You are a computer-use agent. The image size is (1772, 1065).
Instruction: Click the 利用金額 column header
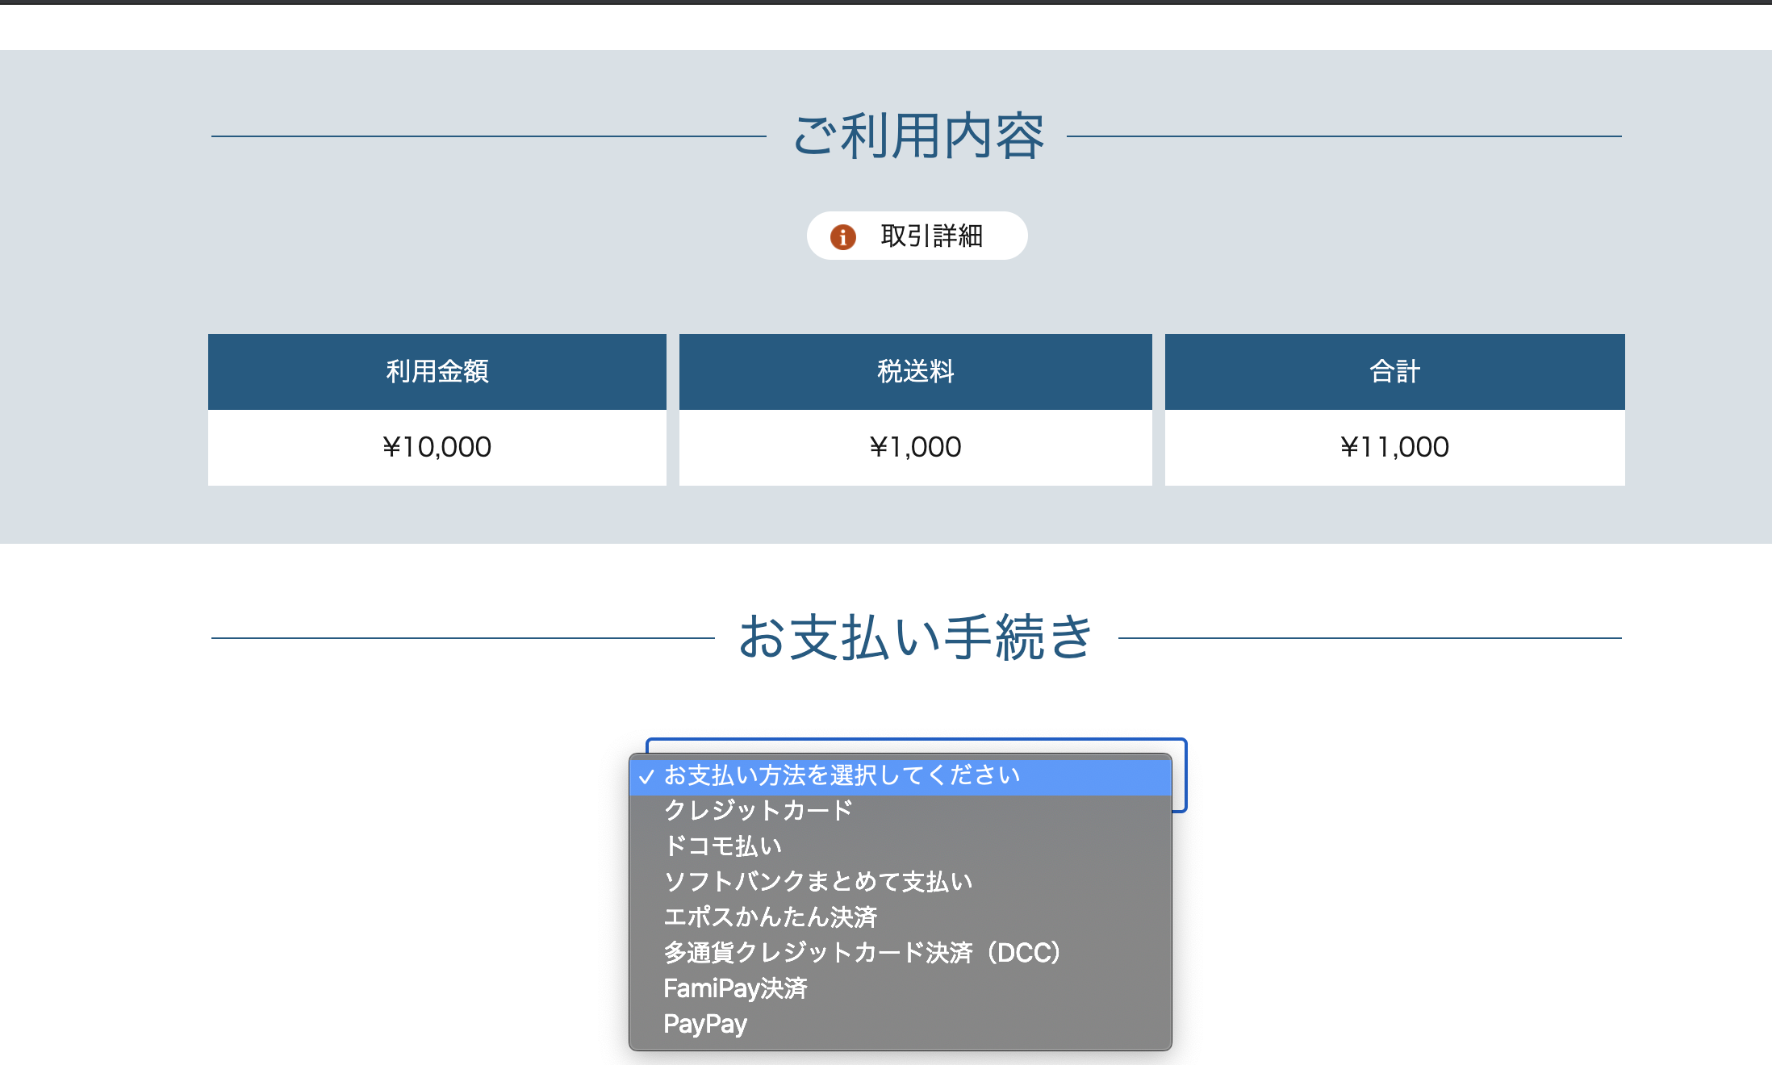pyautogui.click(x=437, y=371)
